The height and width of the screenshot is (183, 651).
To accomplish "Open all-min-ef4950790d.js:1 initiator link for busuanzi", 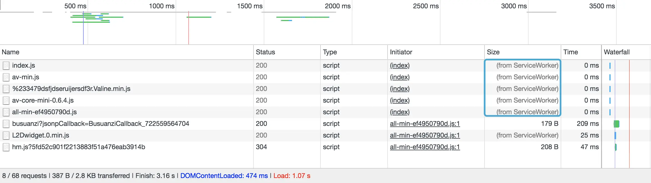I will [425, 124].
